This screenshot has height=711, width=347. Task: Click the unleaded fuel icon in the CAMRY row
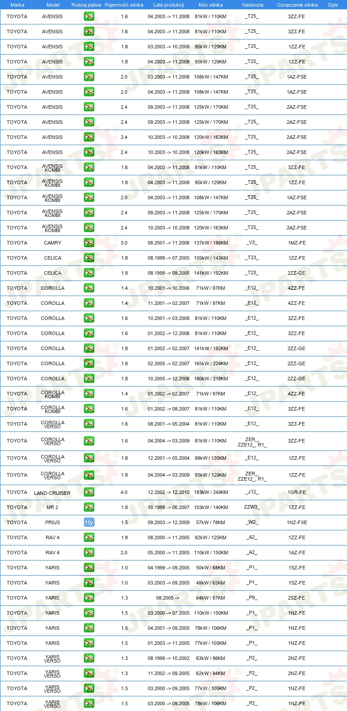[89, 243]
